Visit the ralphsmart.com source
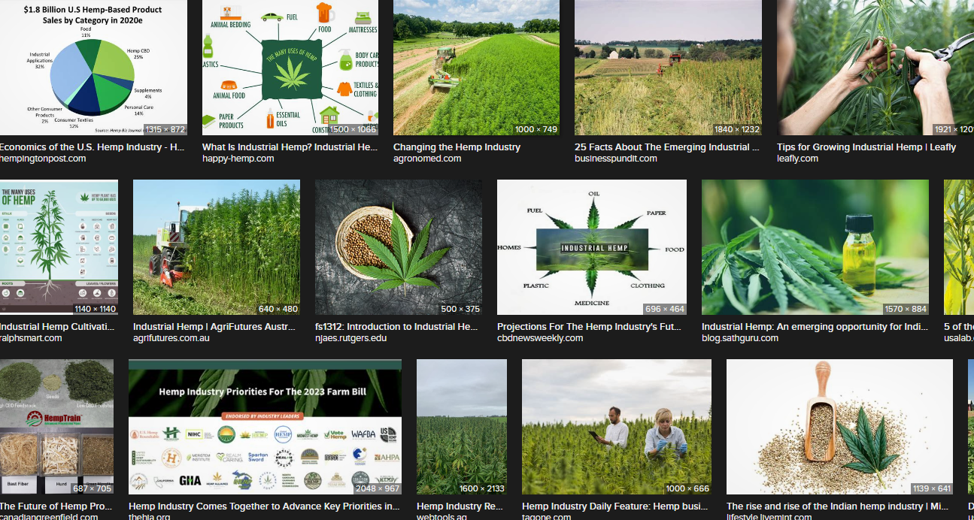Viewport: 974px width, 520px height. pos(31,338)
